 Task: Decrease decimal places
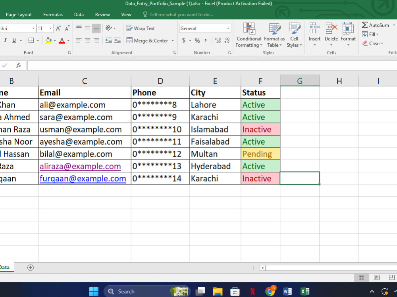click(227, 40)
